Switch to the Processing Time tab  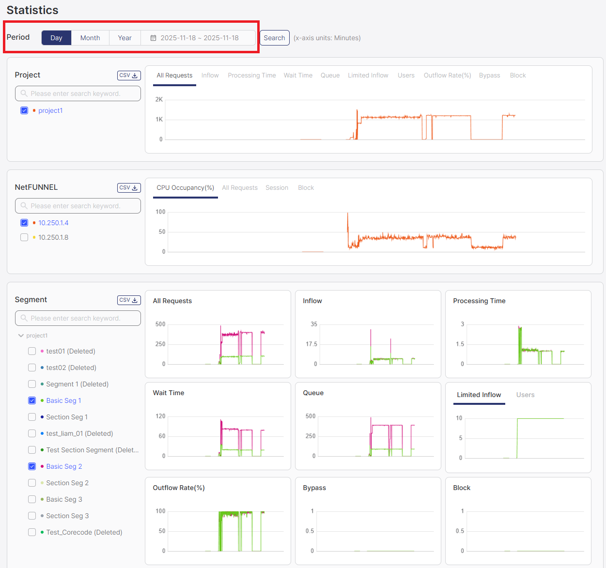[251, 76]
